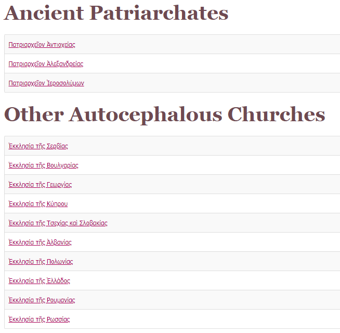The height and width of the screenshot is (333, 340).
Task: Click the Πατριαρχεῖον Ἀλεξανδρείας link
Action: tap(46, 64)
